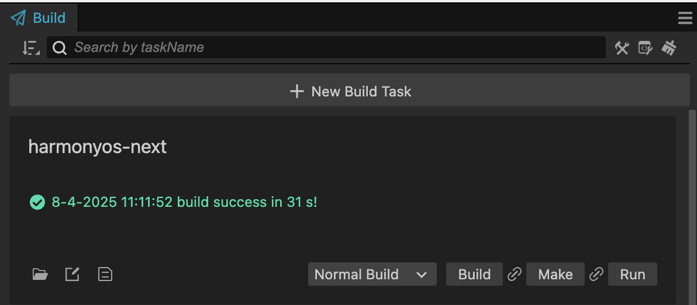View the build log file icon
Screen dimensions: 697x305
[x=105, y=275]
